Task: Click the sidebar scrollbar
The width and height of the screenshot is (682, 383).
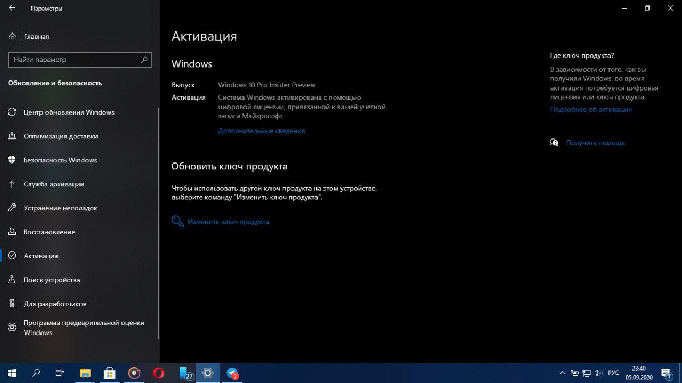Action: pos(158,223)
